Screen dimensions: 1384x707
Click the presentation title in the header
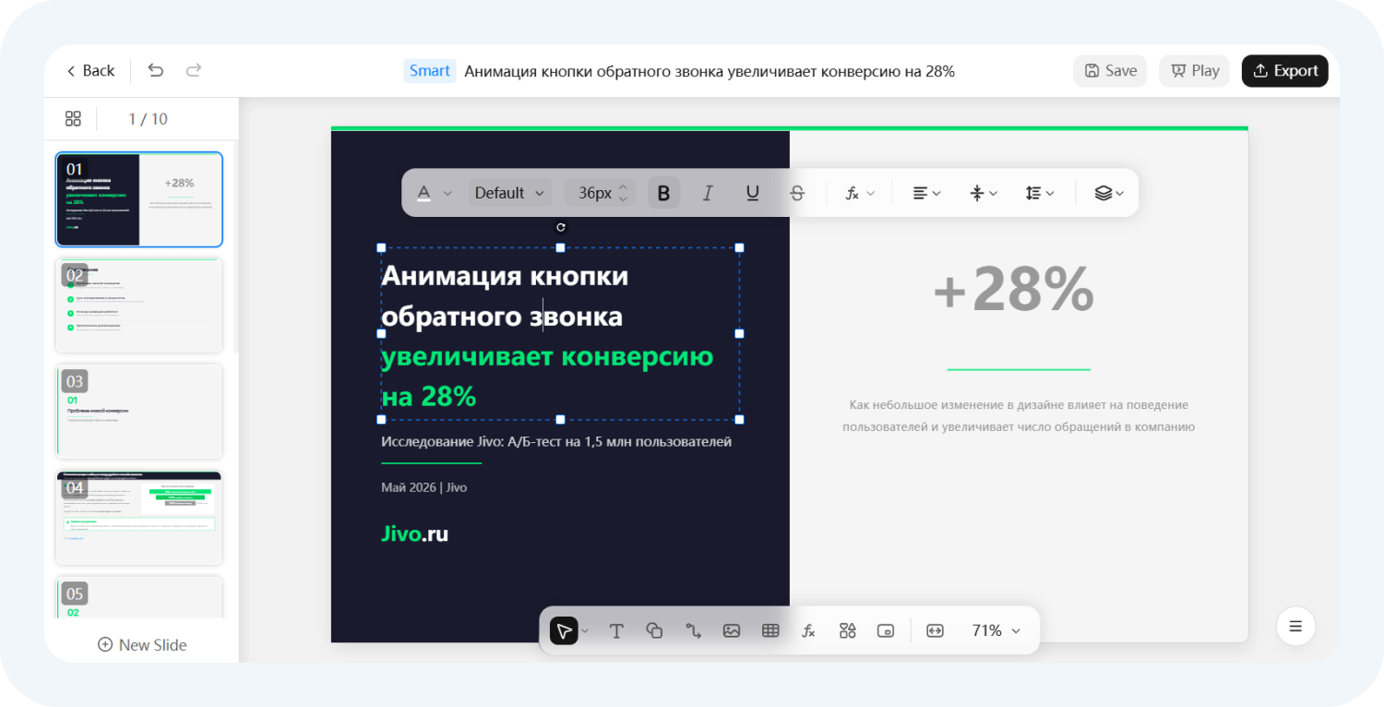click(x=710, y=71)
